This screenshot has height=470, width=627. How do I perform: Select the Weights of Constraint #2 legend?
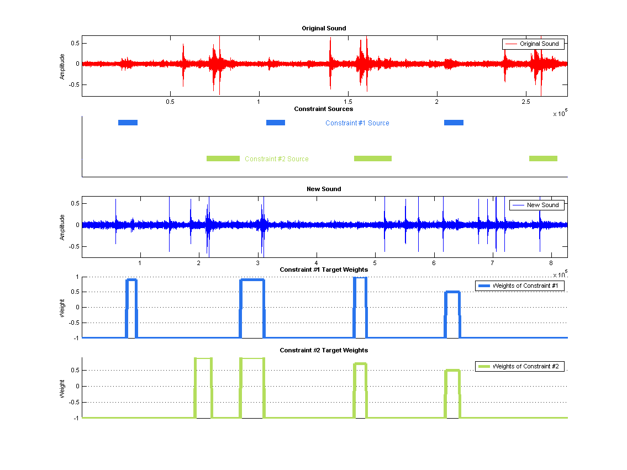click(x=519, y=366)
